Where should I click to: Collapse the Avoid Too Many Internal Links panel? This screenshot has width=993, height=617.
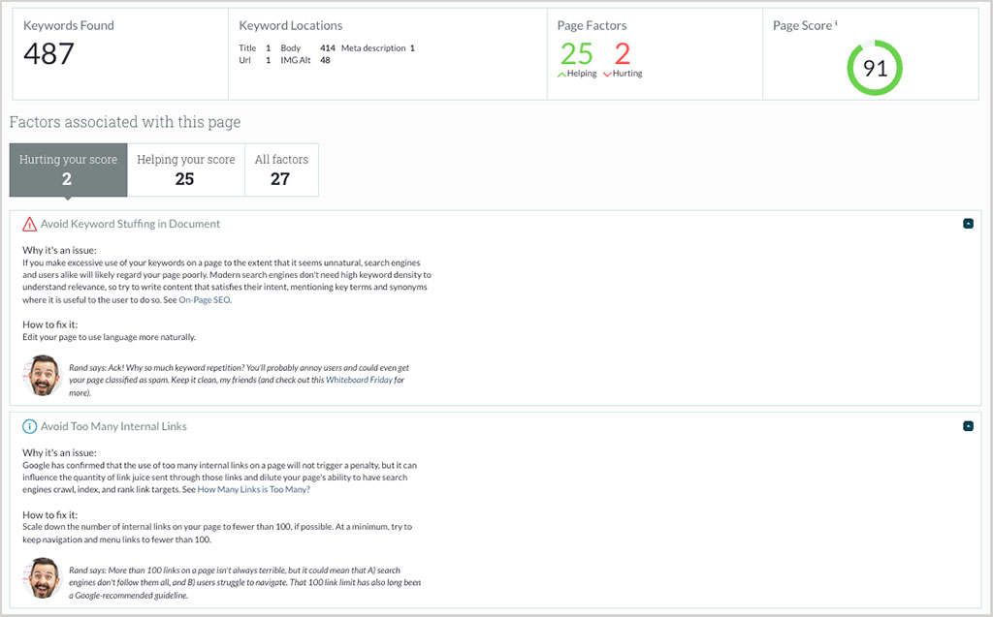[x=968, y=426]
